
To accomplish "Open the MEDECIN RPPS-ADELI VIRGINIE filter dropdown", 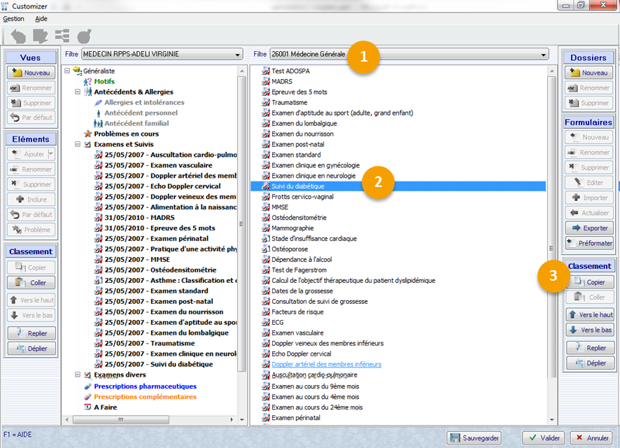I will click(237, 54).
